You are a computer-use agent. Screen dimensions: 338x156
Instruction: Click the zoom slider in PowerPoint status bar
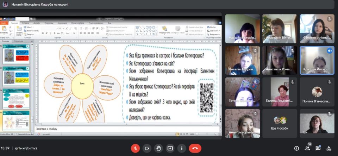click(207, 134)
